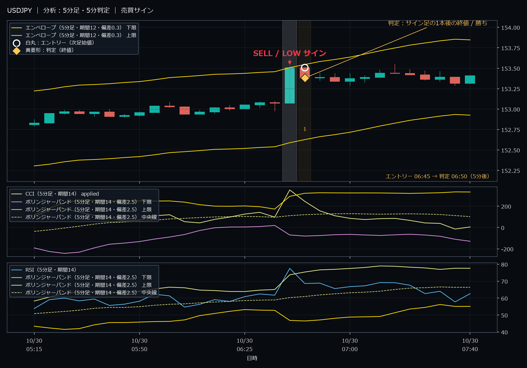Click the large green signal candle

tap(290, 85)
